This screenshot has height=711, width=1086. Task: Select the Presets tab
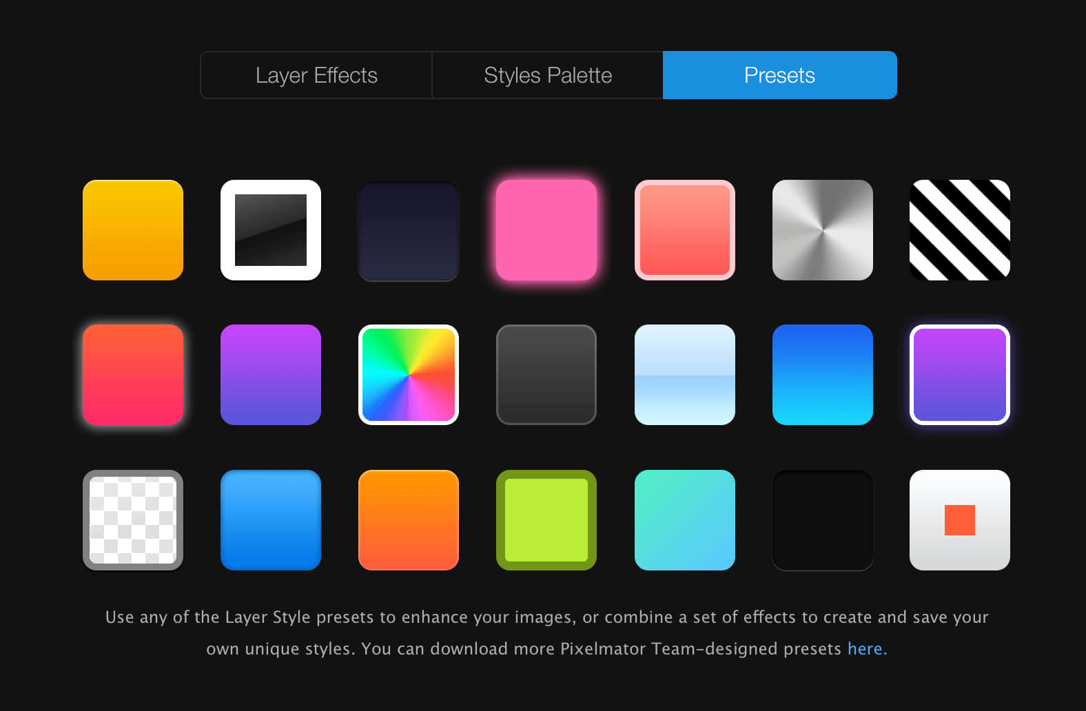780,75
